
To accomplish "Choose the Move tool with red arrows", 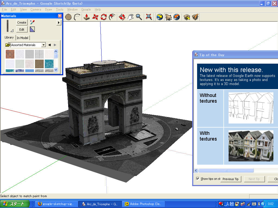I will coord(95,17).
